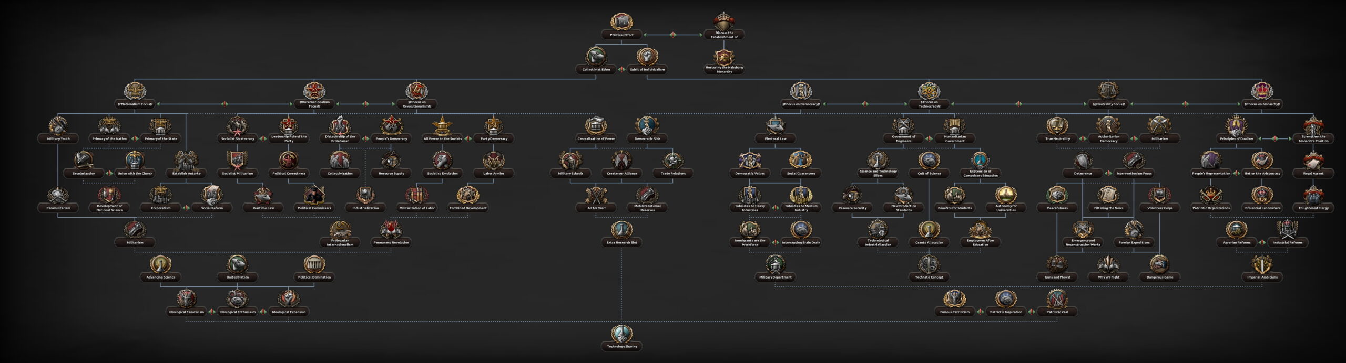Select the Political Effort focus icon
Viewport: 1346px width, 363px height.
621,22
